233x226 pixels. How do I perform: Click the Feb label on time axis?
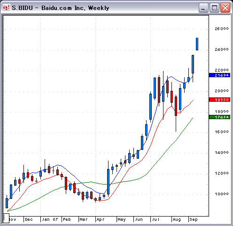67,219
